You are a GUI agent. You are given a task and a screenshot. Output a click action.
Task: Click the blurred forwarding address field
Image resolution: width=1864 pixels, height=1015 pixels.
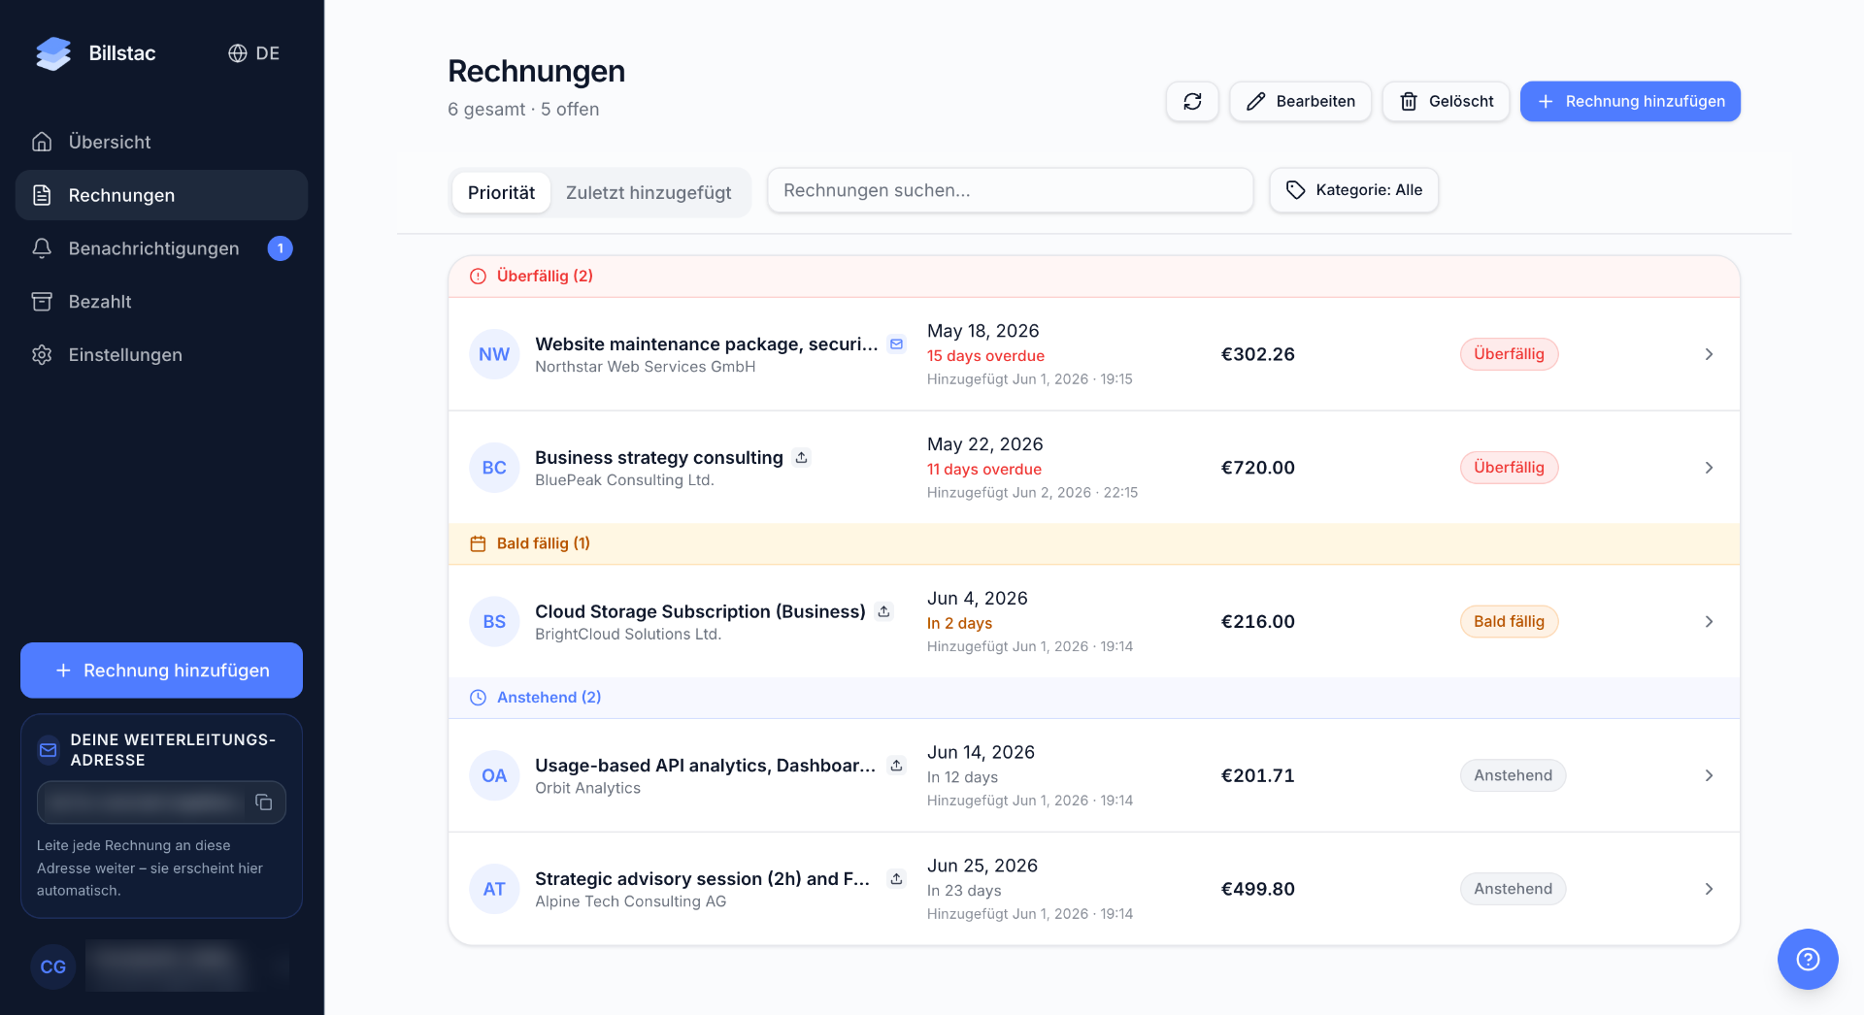(161, 802)
